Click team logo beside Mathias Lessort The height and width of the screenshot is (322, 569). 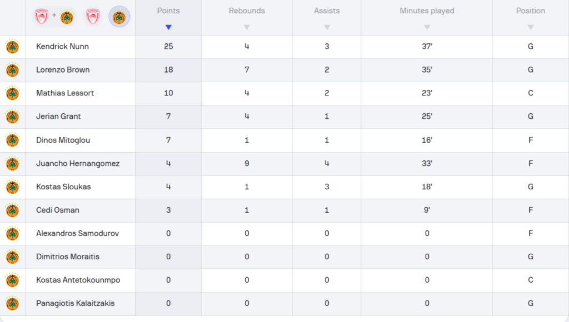[12, 93]
